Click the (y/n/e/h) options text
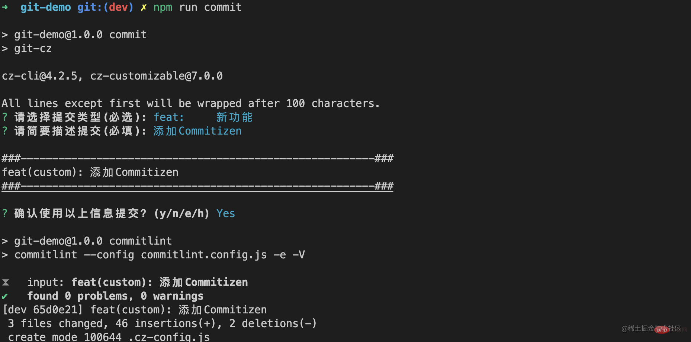 coord(182,213)
